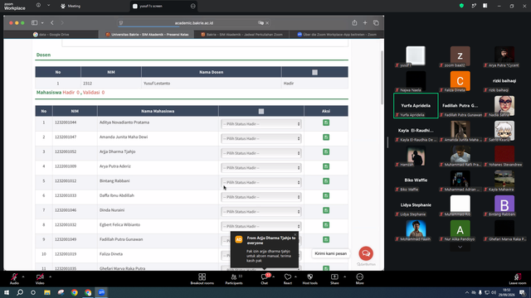Viewport: 531px width, 298px height.
Task: Click save icon for Dinda Nuraini
Action: tap(326, 210)
